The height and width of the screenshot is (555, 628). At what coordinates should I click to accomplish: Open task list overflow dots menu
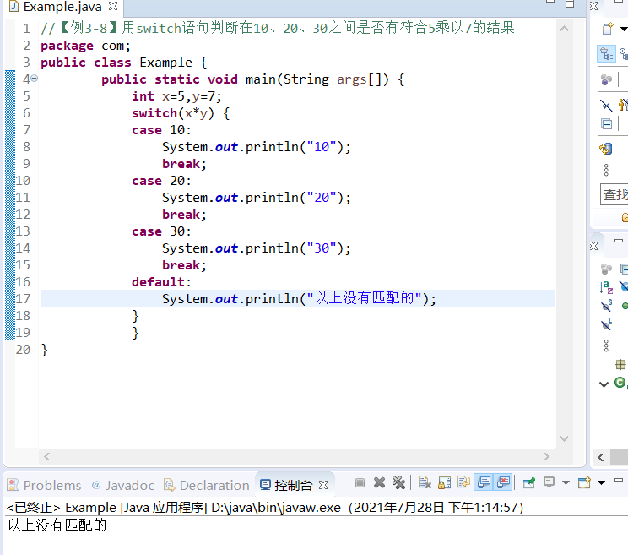606,170
